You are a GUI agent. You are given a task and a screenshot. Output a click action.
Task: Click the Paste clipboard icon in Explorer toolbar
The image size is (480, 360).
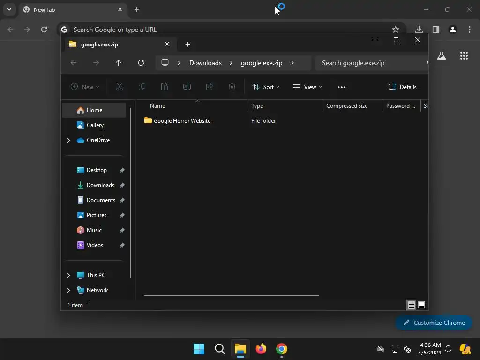coord(165,87)
